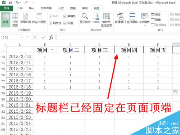180x135 pixels.
Task: Click header cell 项目二
Action: click(x=71, y=50)
